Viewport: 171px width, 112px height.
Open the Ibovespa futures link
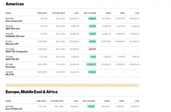click(x=11, y=67)
